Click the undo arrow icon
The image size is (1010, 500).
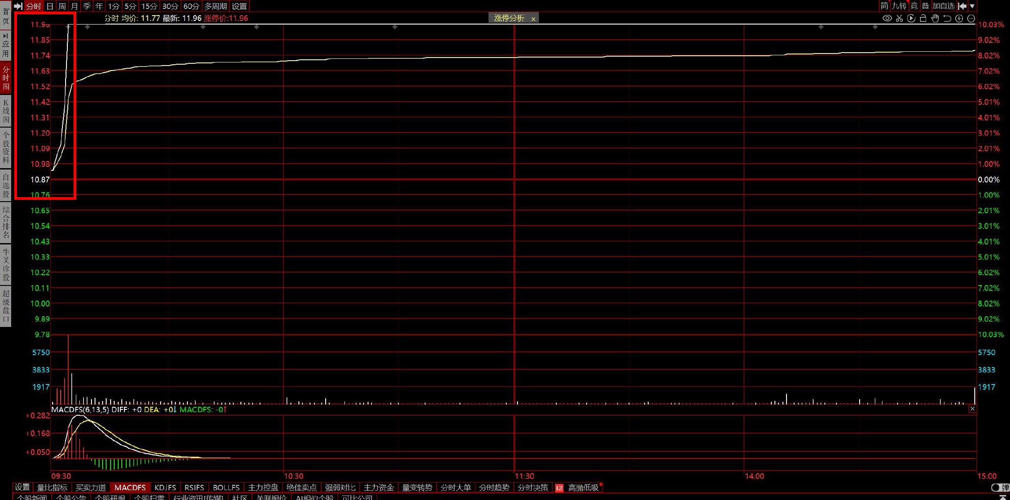click(947, 18)
